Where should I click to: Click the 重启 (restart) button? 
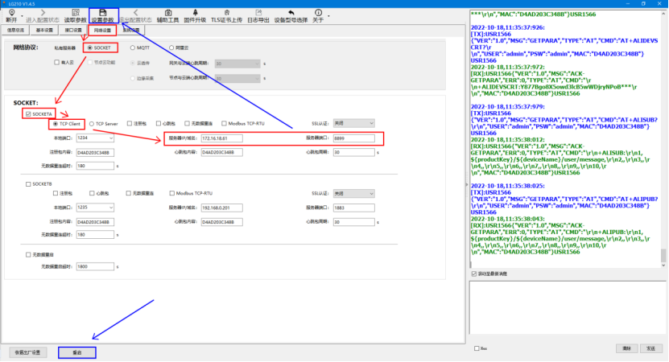pos(77,352)
